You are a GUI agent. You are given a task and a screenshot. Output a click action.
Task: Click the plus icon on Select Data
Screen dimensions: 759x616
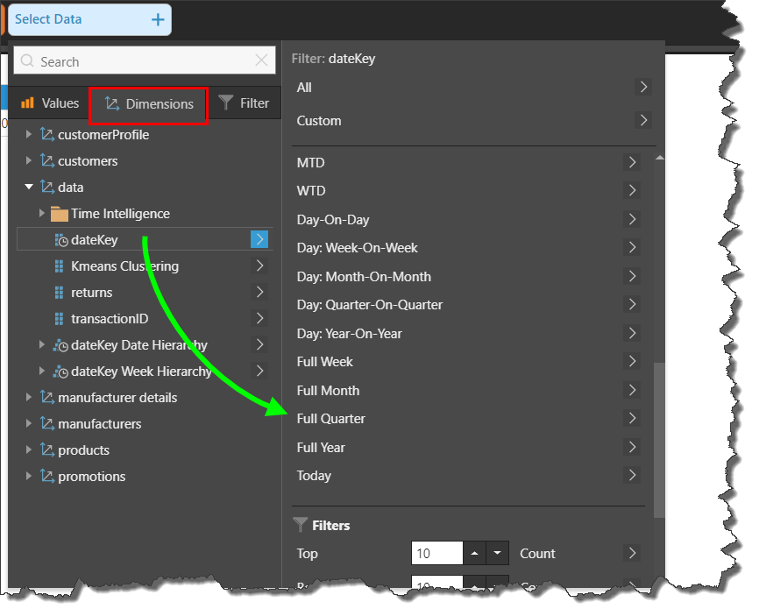[x=158, y=19]
